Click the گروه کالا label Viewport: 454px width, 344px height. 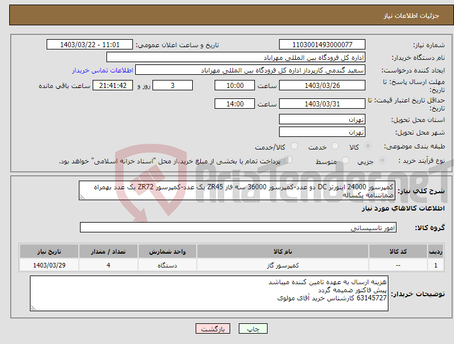pos(430,228)
